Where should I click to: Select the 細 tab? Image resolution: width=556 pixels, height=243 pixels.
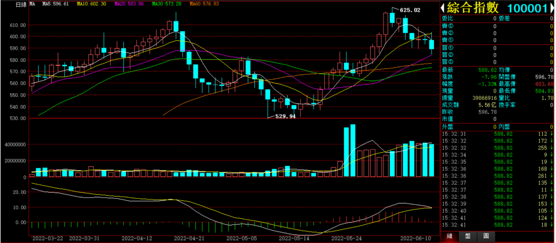coord(449,236)
